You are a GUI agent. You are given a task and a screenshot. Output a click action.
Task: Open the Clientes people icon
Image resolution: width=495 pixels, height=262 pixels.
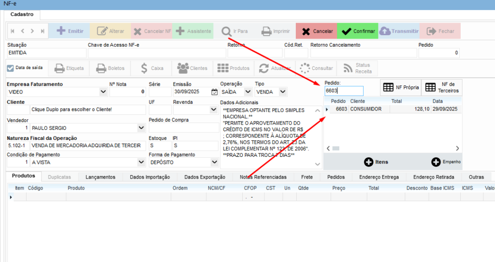(x=192, y=68)
